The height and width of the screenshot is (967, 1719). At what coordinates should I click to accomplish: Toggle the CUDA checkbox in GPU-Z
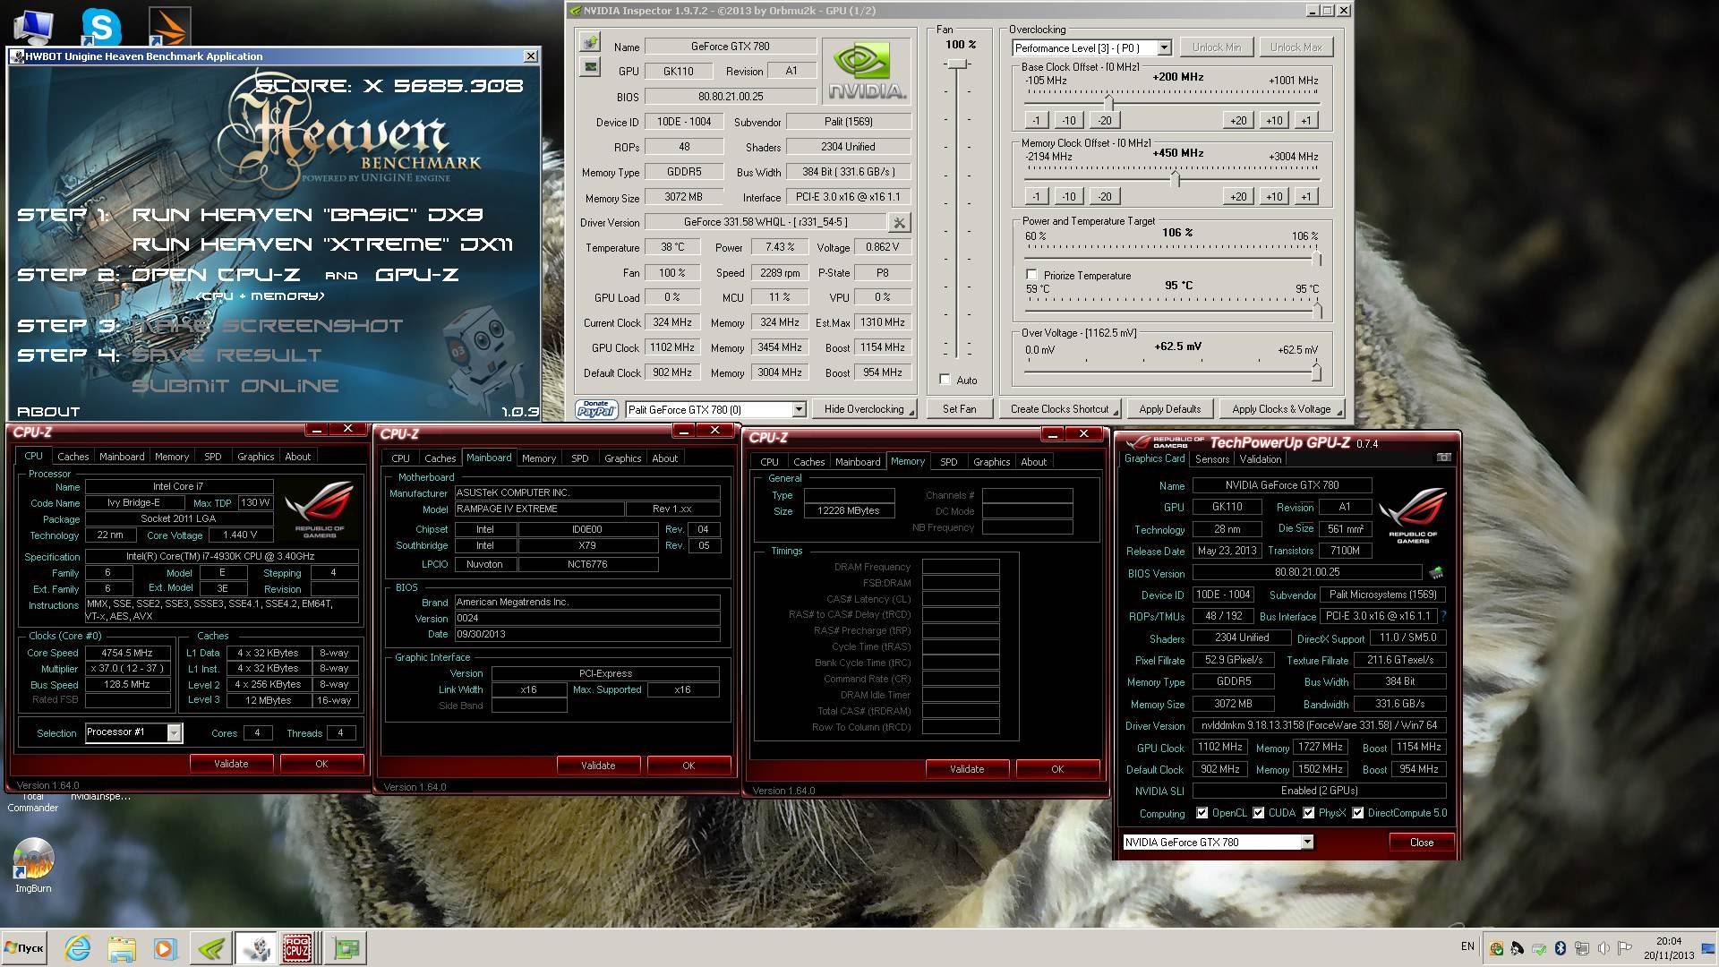coord(1259,813)
